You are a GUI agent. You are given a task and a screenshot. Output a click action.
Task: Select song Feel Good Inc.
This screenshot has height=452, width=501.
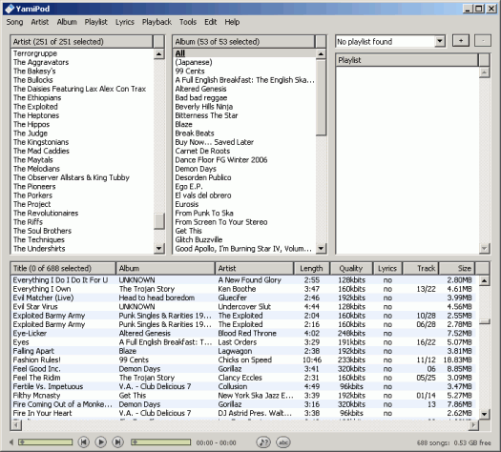[x=243, y=369]
